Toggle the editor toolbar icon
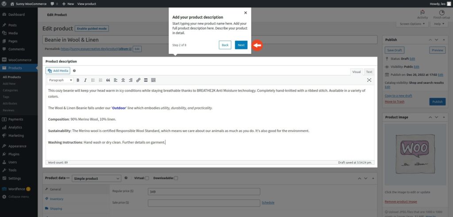This screenshot has width=453, height=217. (x=154, y=80)
